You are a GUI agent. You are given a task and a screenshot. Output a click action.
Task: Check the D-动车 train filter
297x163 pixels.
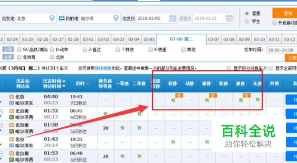point(52,49)
